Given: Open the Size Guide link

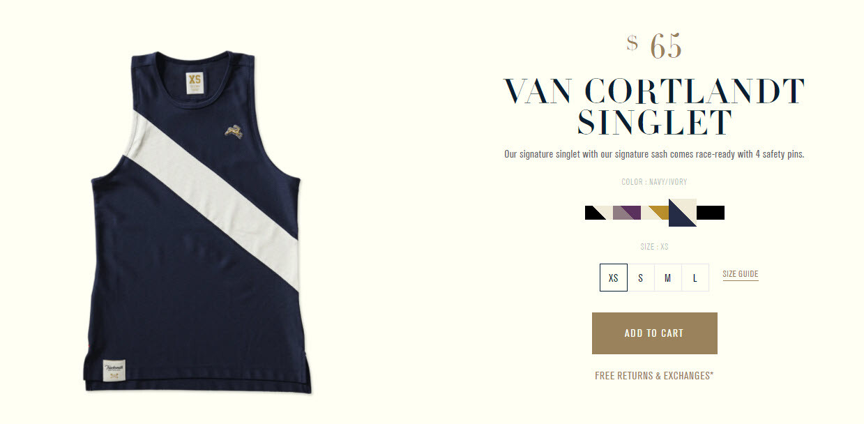Looking at the screenshot, I should pyautogui.click(x=741, y=274).
